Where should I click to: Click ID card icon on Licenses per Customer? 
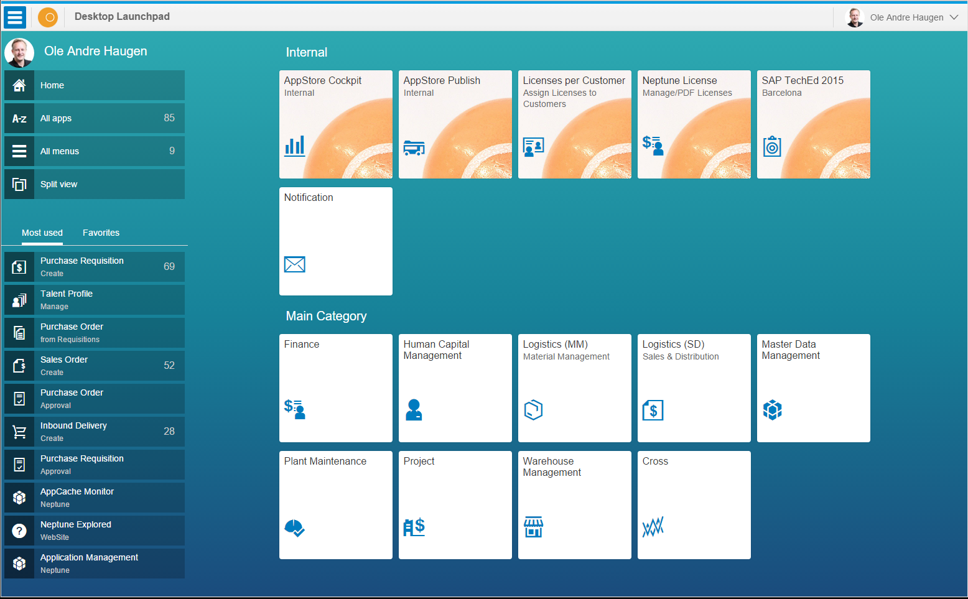click(x=534, y=147)
